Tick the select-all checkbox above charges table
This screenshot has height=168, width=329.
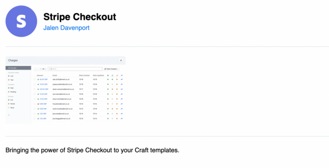click(x=35, y=69)
